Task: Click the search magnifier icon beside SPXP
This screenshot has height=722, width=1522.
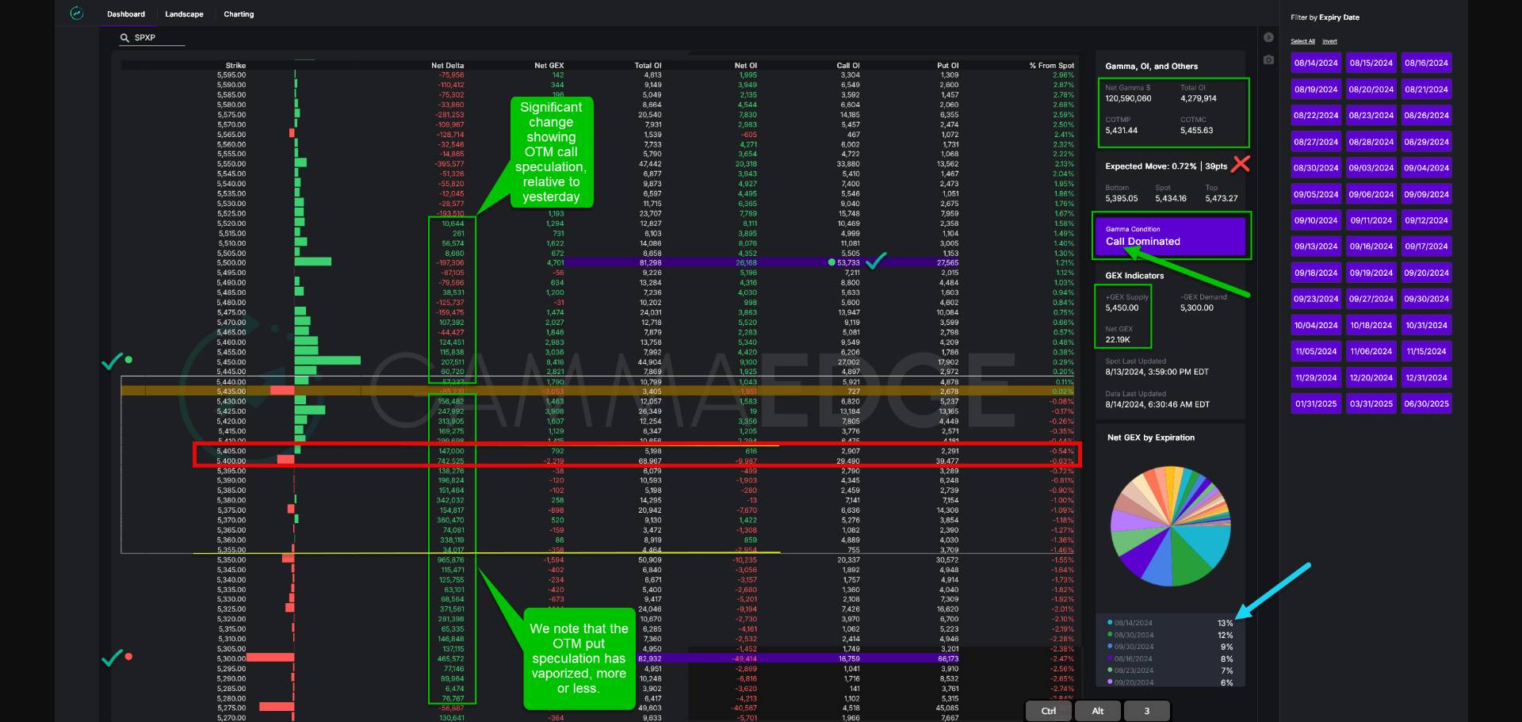Action: (124, 37)
